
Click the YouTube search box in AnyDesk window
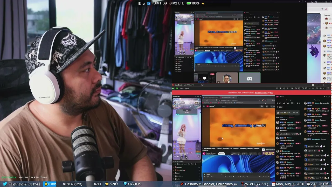[240, 106]
